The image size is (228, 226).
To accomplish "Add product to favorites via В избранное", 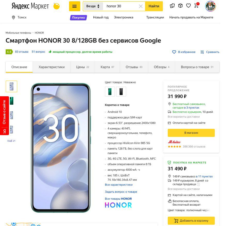I will click(184, 52).
